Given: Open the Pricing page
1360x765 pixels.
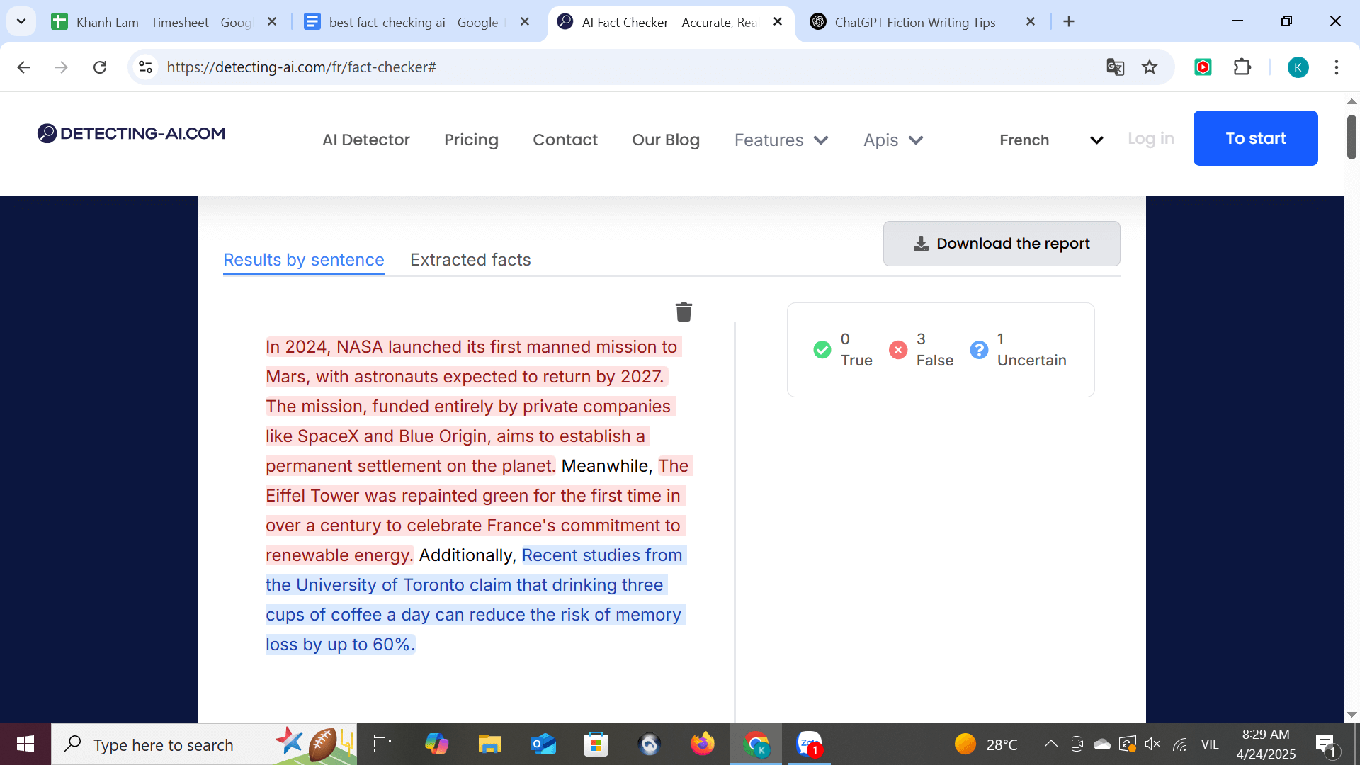Looking at the screenshot, I should point(471,140).
